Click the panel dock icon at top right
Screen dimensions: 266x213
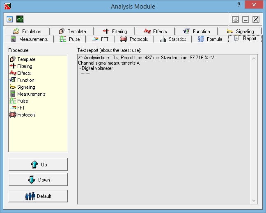235,19
